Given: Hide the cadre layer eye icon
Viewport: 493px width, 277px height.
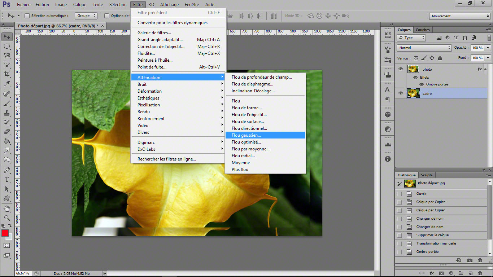Looking at the screenshot, I should [400, 93].
